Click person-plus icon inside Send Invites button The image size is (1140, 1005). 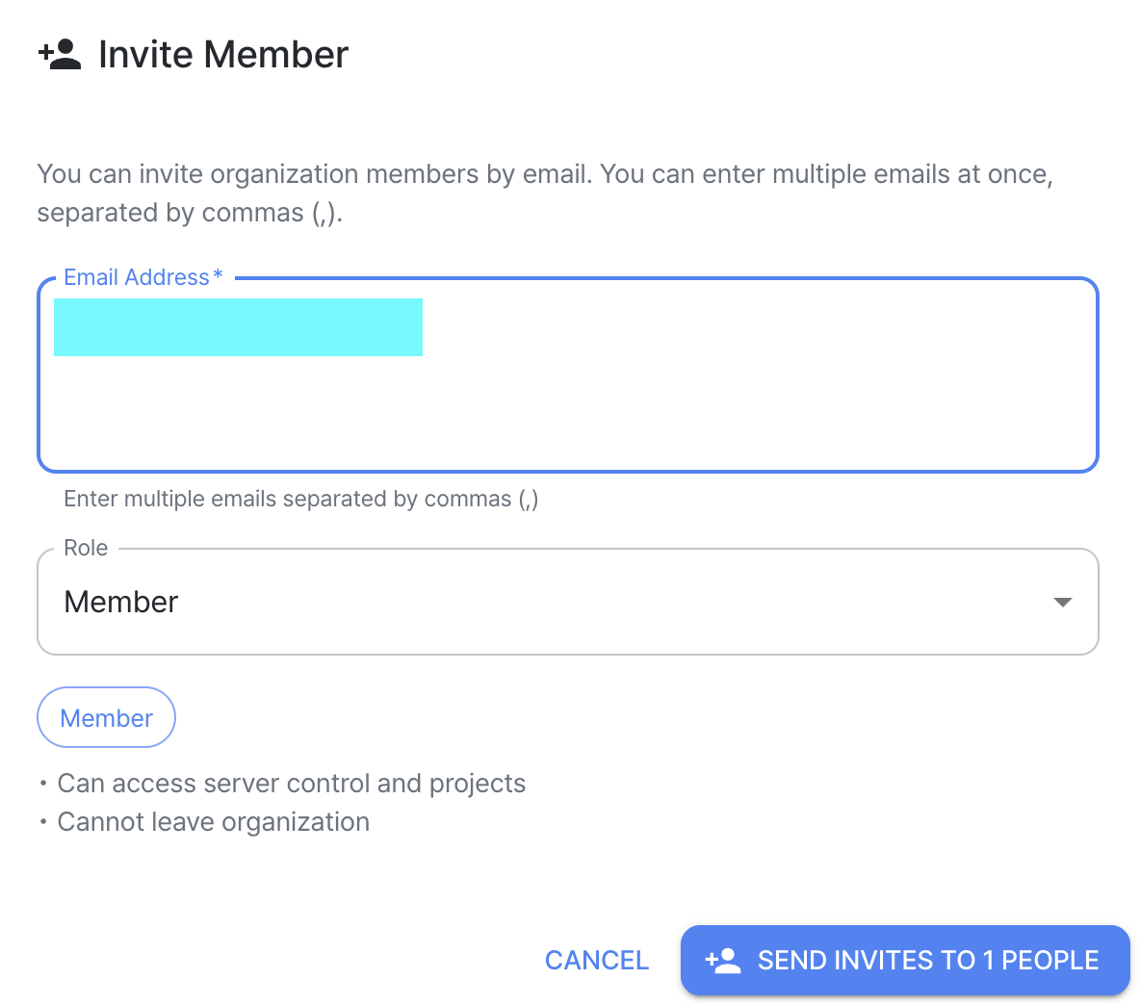(x=723, y=961)
